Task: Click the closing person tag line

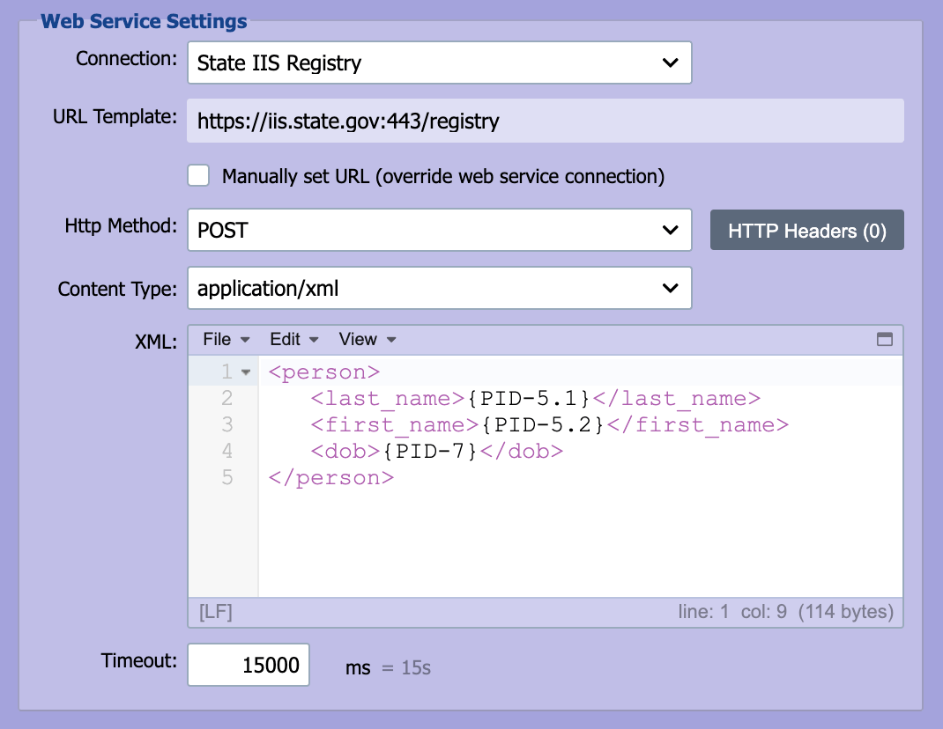Action: click(330, 478)
